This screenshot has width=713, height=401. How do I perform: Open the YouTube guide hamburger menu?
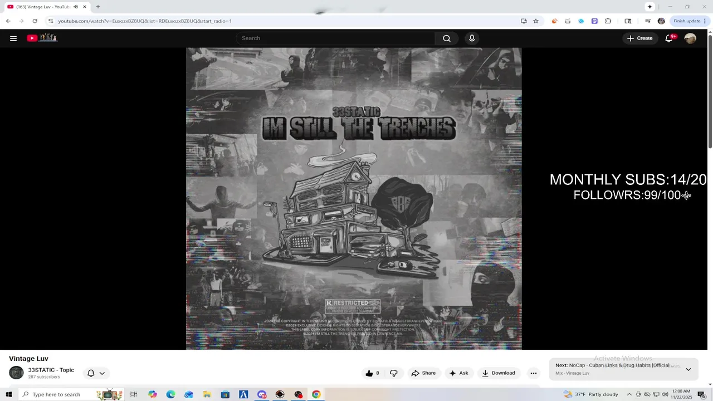coord(13,38)
